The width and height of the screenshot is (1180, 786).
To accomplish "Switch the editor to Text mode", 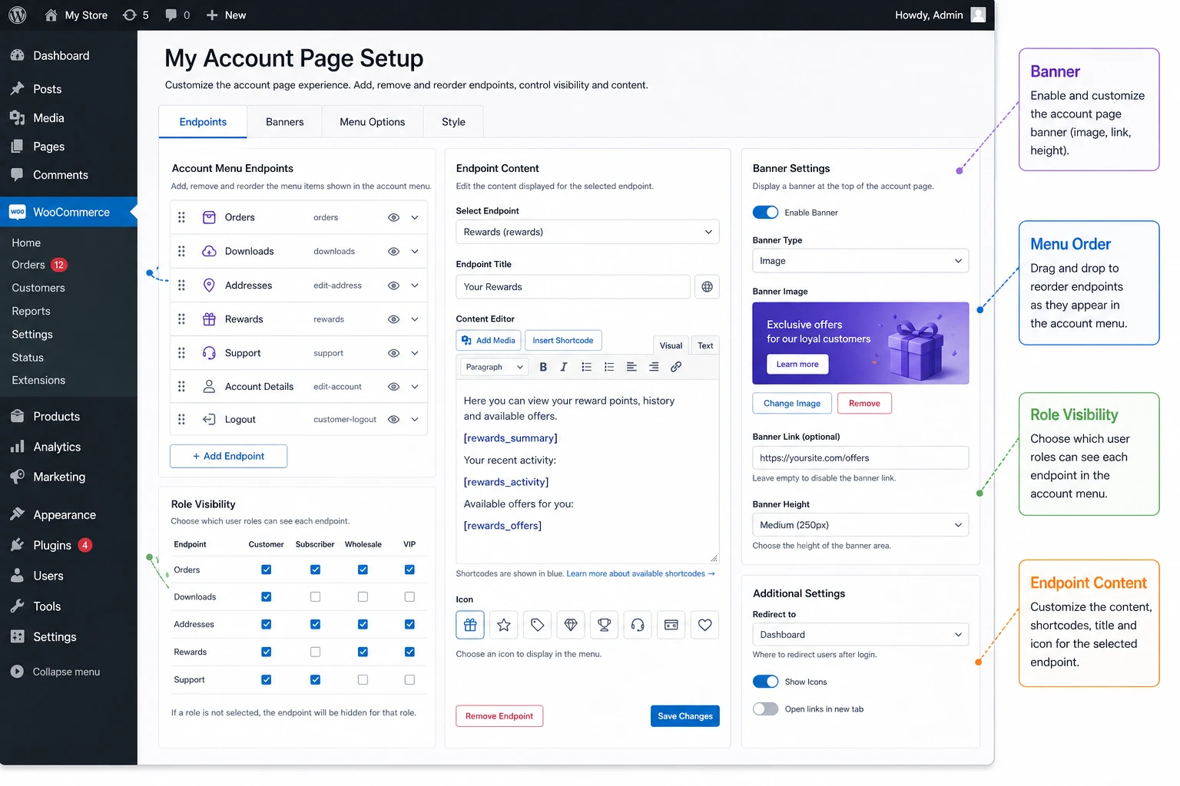I will (705, 345).
